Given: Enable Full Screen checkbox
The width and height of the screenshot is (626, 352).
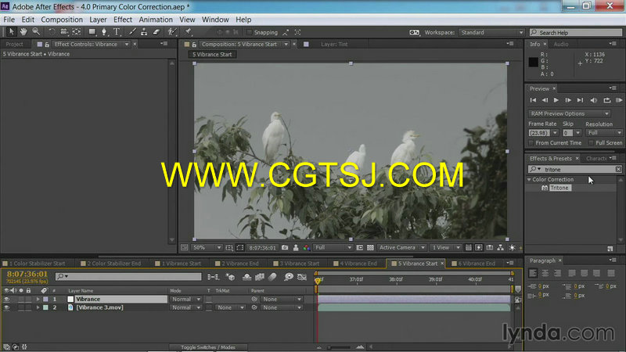Looking at the screenshot, I should click(x=591, y=143).
